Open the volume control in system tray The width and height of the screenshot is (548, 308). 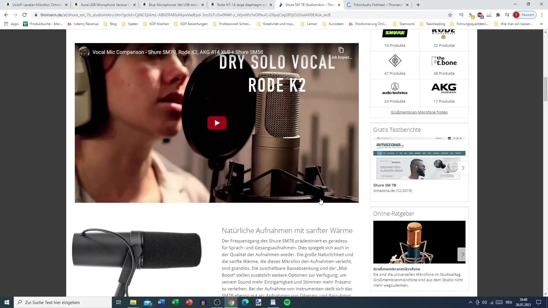[x=484, y=302]
